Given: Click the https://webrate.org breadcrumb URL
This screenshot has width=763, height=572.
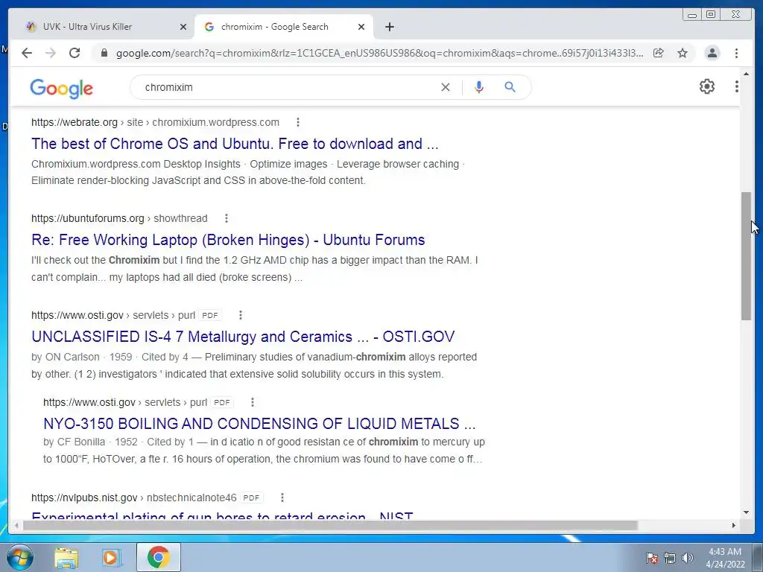Looking at the screenshot, I should pos(75,123).
